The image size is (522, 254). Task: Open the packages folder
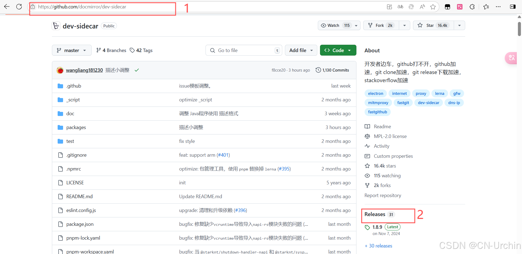(x=76, y=127)
